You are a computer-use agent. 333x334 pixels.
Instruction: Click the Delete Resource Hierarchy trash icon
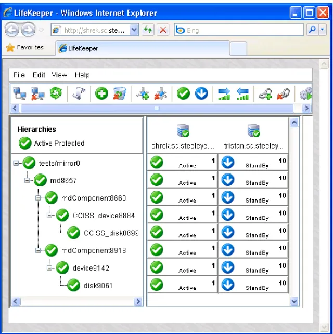120,93
